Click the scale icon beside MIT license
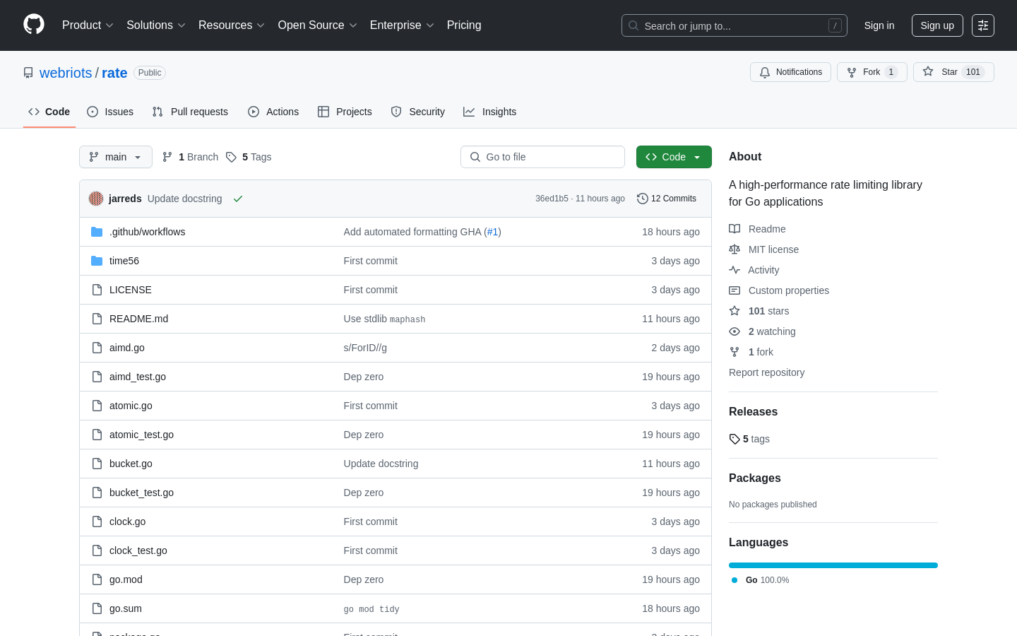Viewport: 1017px width, 636px height. pos(734,249)
